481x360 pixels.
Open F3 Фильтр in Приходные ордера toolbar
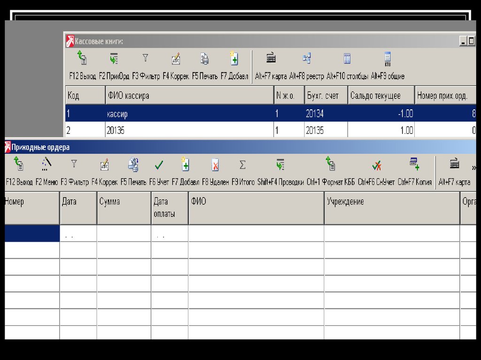tap(74, 165)
